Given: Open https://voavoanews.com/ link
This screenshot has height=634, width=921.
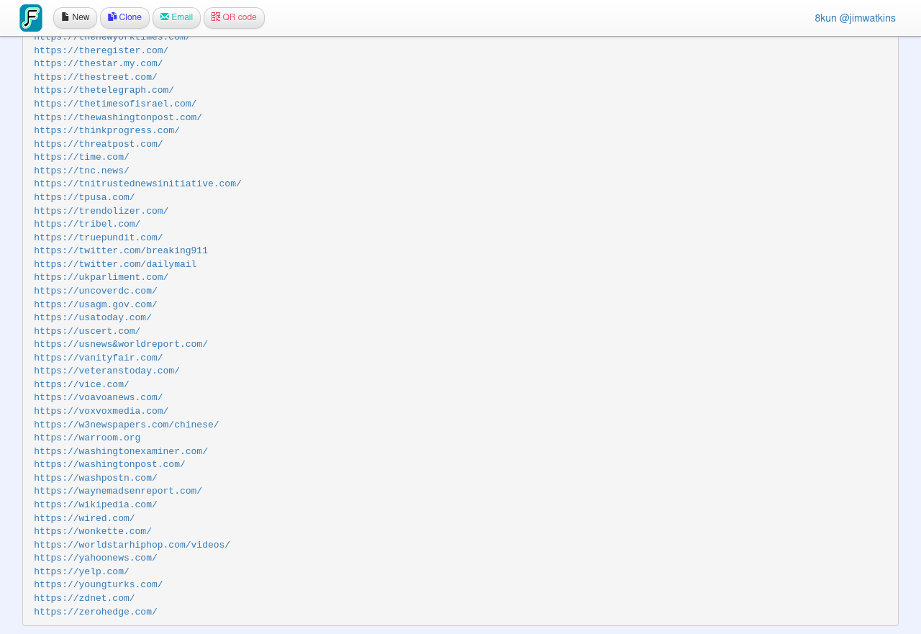Looking at the screenshot, I should (x=99, y=398).
